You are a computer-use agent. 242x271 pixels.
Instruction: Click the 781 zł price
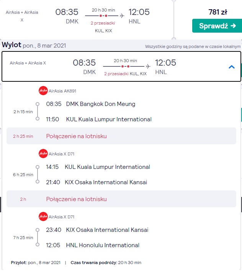(218, 12)
